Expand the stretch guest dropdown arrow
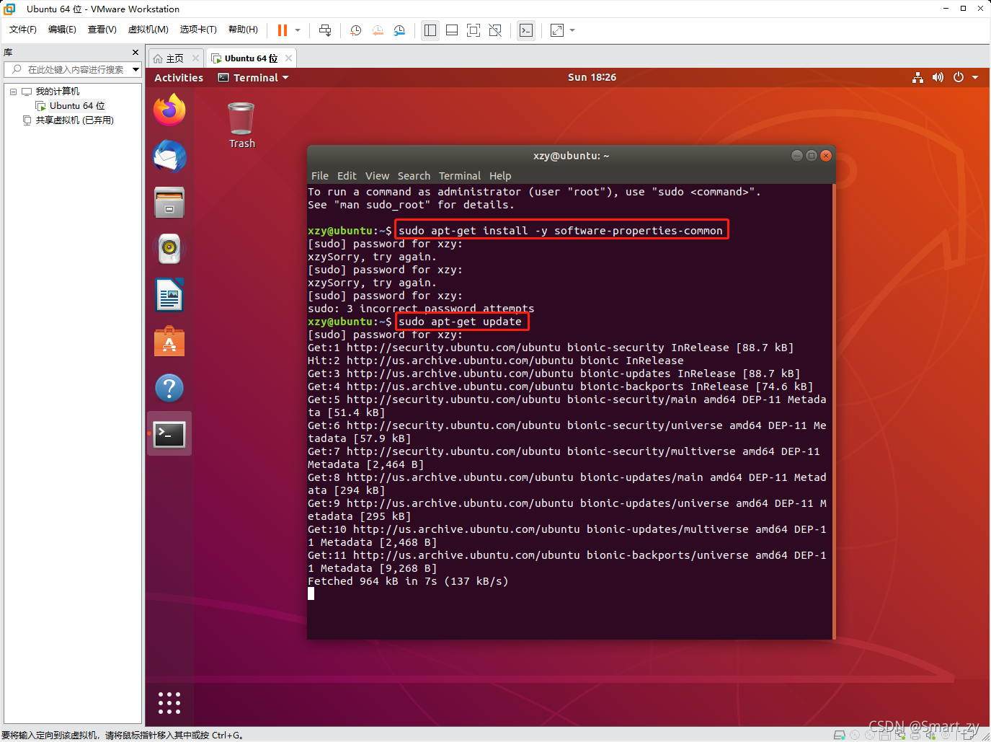Screen dimensions: 991x742 coord(572,30)
